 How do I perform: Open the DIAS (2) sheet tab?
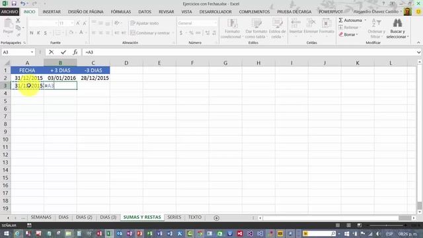(84, 218)
